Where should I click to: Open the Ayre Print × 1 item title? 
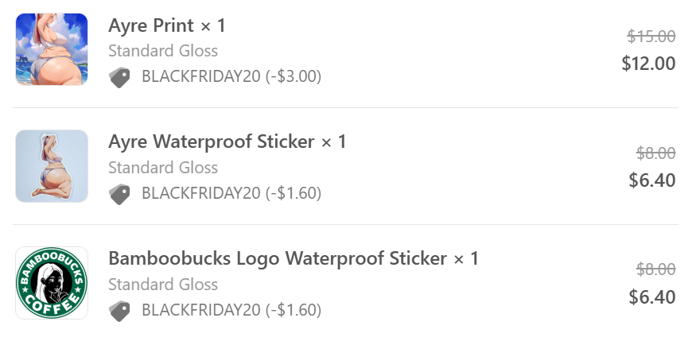click(x=167, y=25)
